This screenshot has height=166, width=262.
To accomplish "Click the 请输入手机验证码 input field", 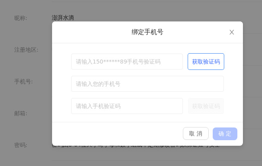I will [127, 106].
